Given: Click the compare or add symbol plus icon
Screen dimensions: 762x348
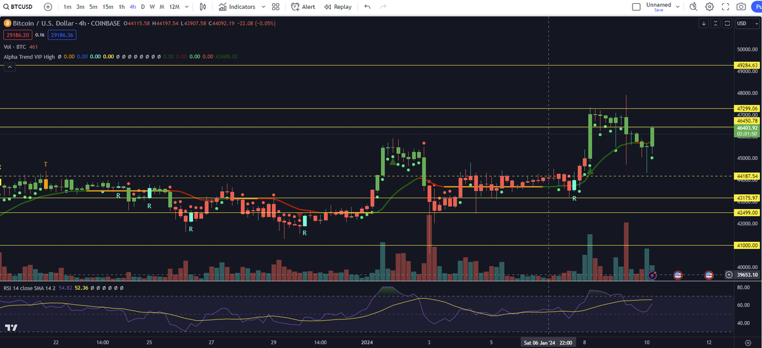Looking at the screenshot, I should coord(48,6).
